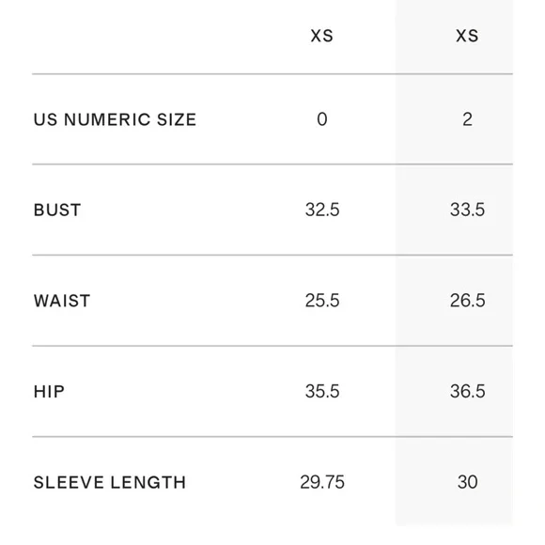Click empty header cell above row labels

click(139, 37)
